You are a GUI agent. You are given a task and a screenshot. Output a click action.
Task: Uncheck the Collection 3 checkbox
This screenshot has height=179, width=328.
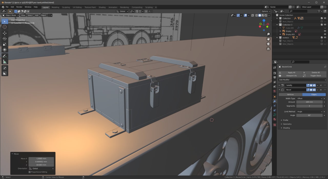point(322,25)
